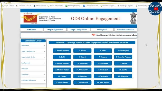Open the Rapidtags Tag Generator bookmark
The width and height of the screenshot is (162, 91).
126,6
